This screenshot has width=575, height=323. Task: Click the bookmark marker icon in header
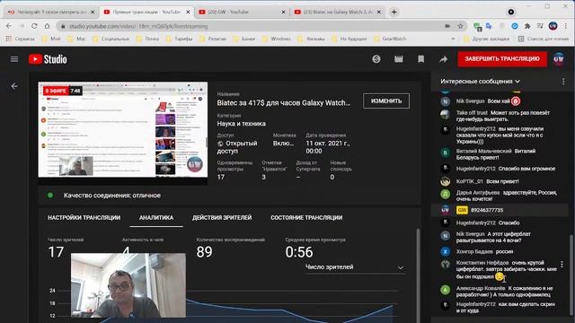[421, 59]
